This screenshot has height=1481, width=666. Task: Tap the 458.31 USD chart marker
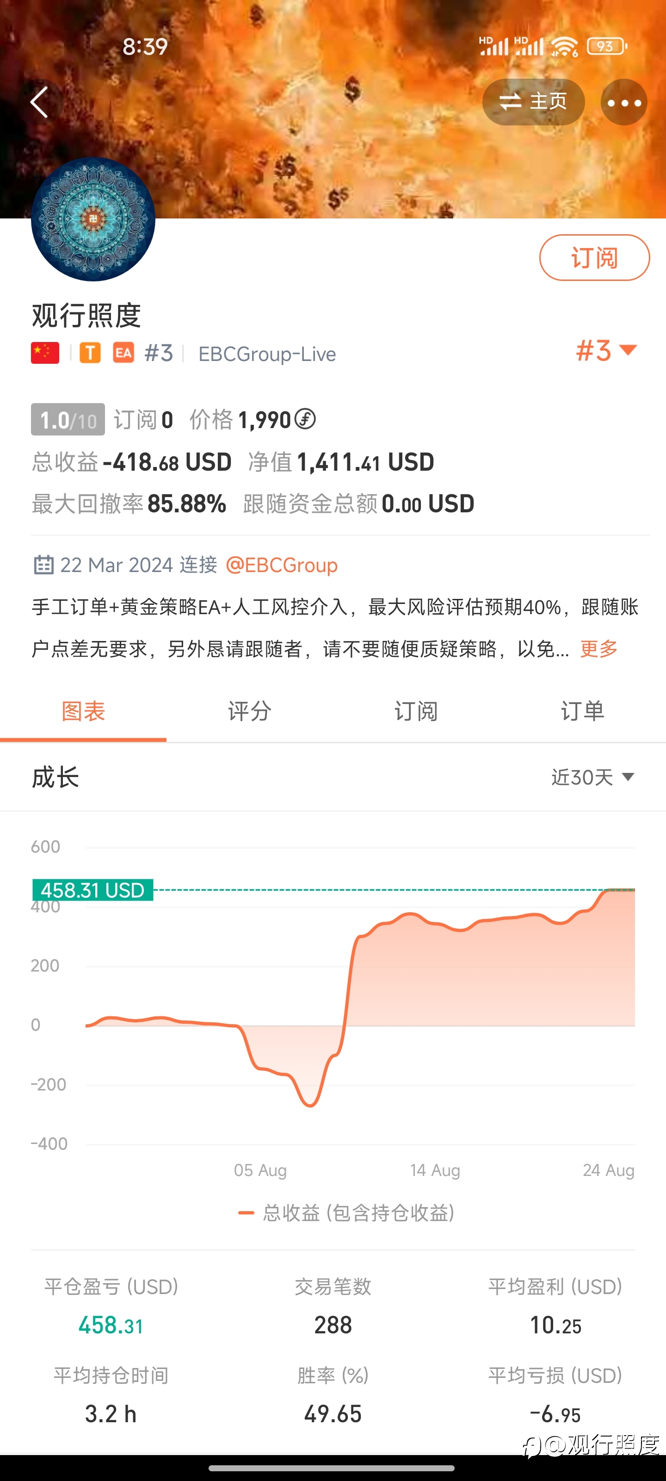point(92,890)
